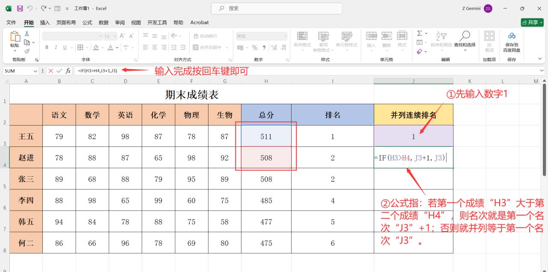The height and width of the screenshot is (272, 548).
Task: Toggle Underline formatting
Action: point(65,47)
